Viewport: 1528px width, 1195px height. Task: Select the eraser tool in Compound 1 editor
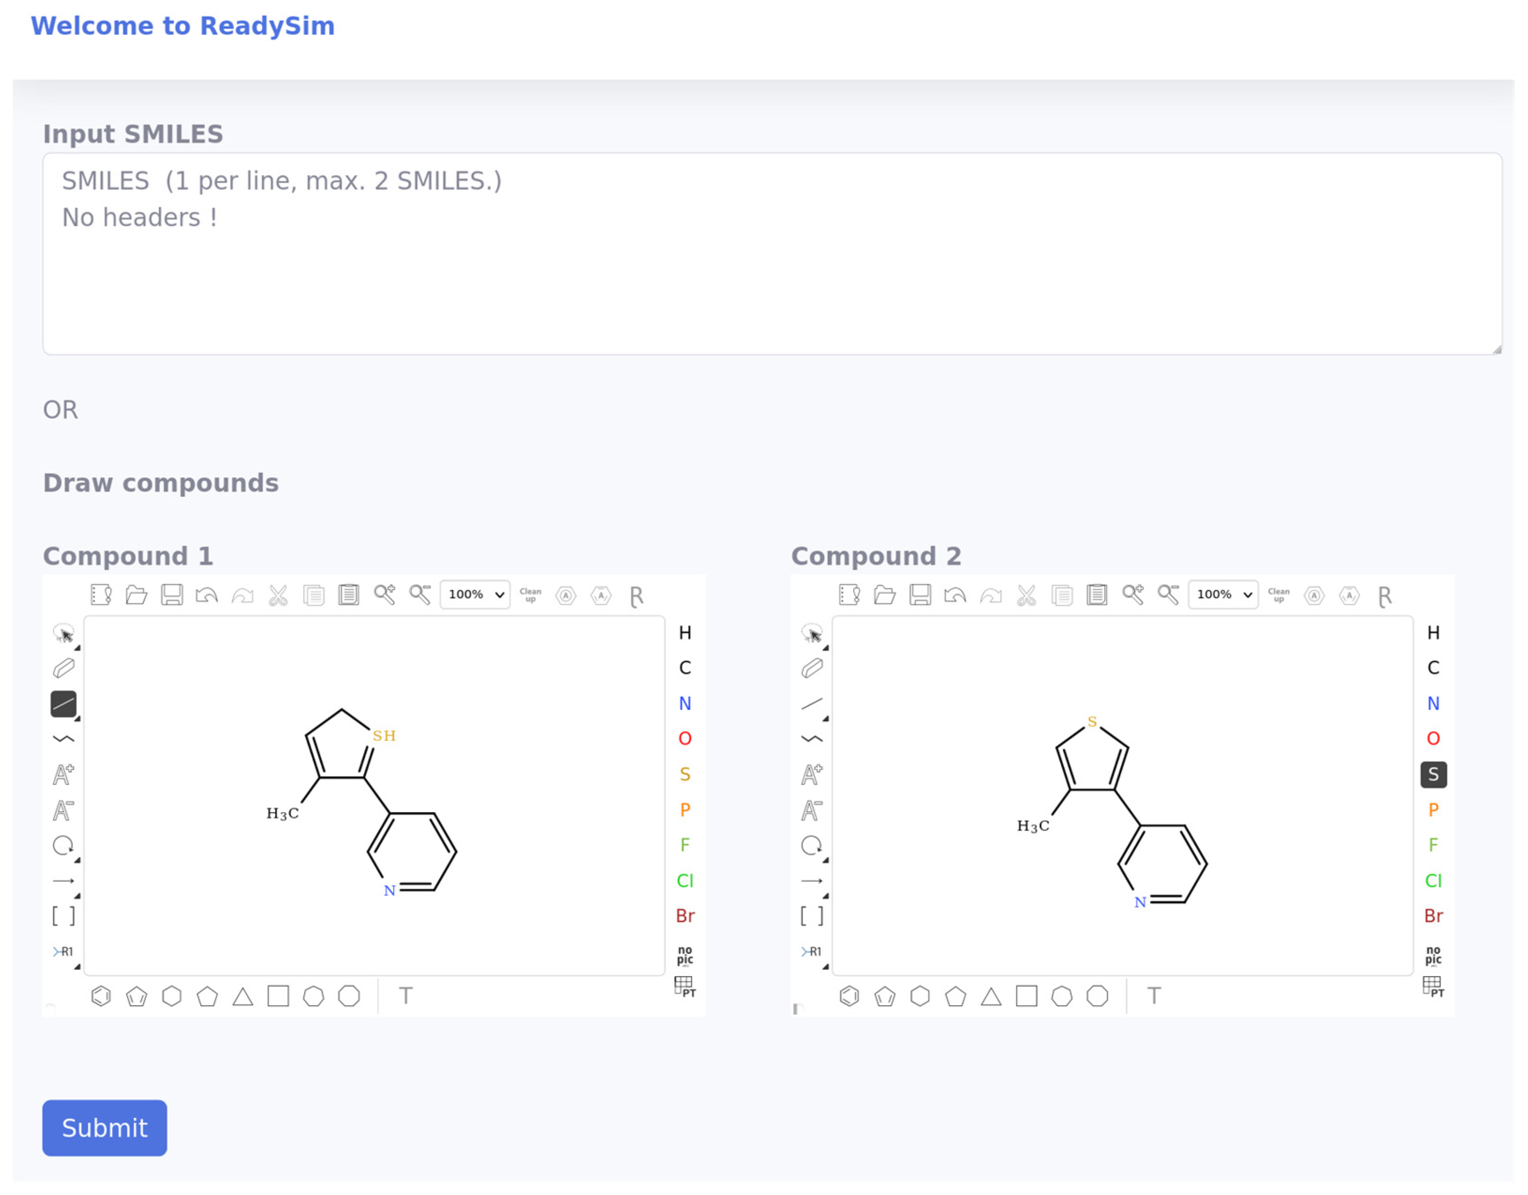pyautogui.click(x=63, y=669)
